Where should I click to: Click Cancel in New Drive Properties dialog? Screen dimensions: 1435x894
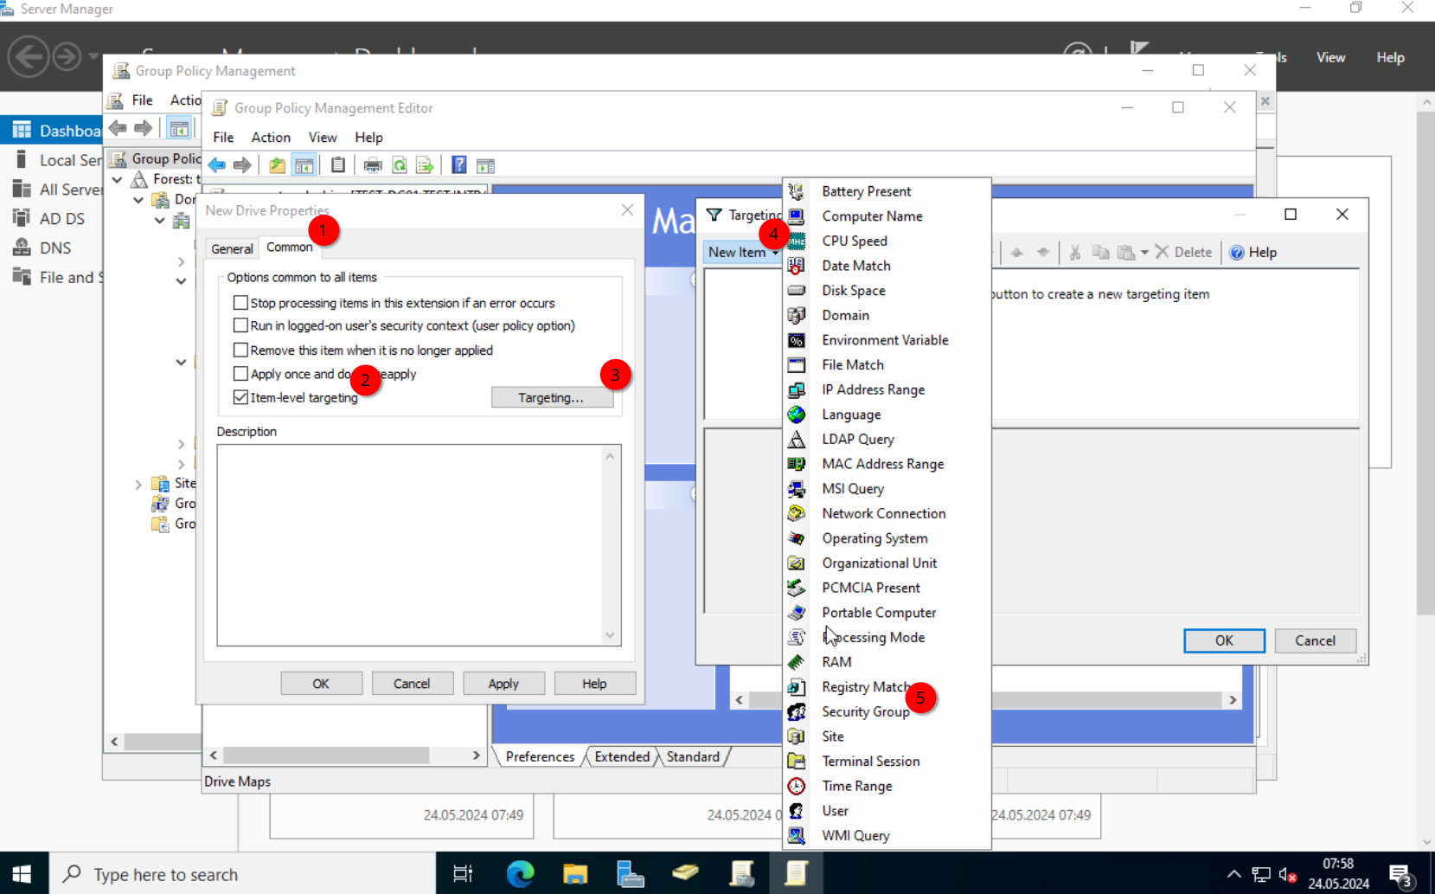click(412, 684)
